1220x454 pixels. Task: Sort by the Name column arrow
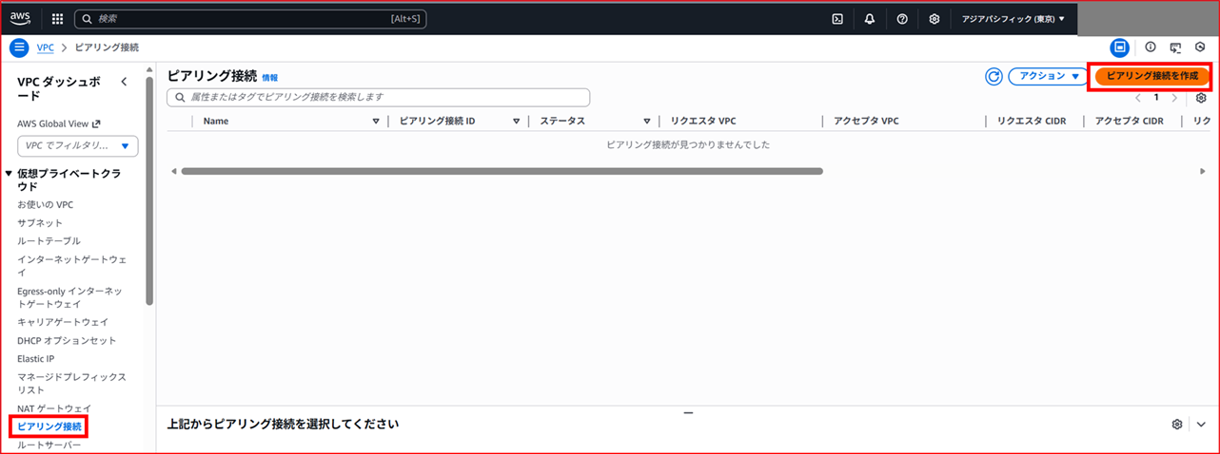click(x=376, y=122)
